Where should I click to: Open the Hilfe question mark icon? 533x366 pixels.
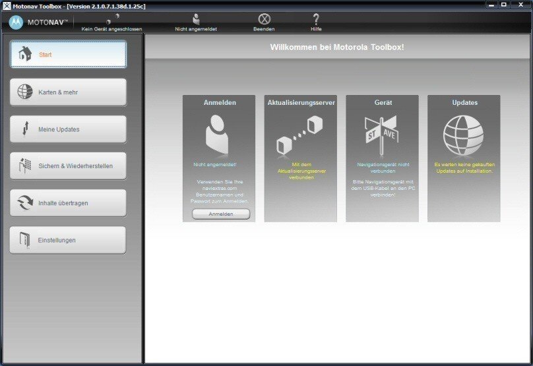click(x=316, y=19)
